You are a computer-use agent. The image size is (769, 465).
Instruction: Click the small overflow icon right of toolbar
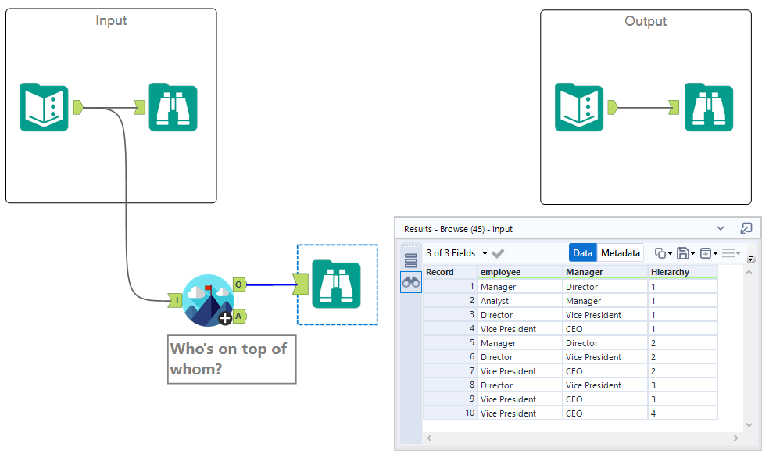750,259
